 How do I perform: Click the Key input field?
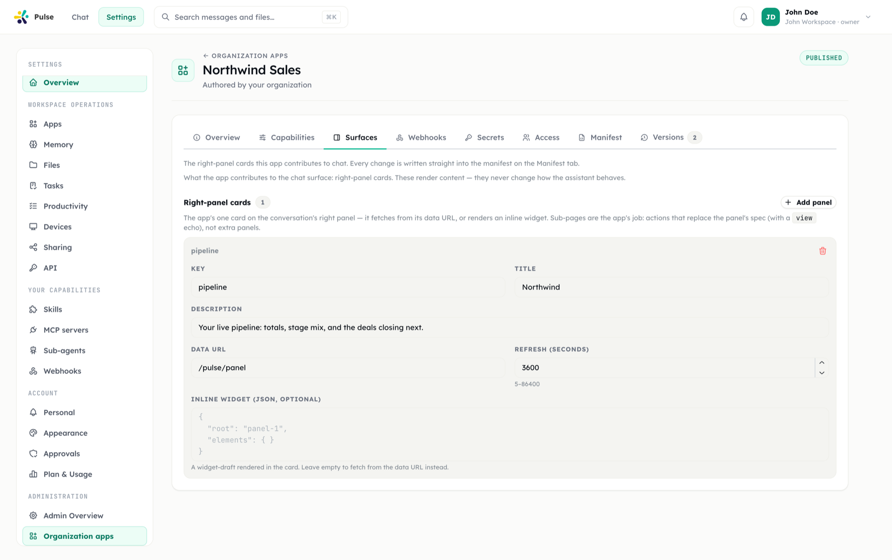[x=348, y=287]
